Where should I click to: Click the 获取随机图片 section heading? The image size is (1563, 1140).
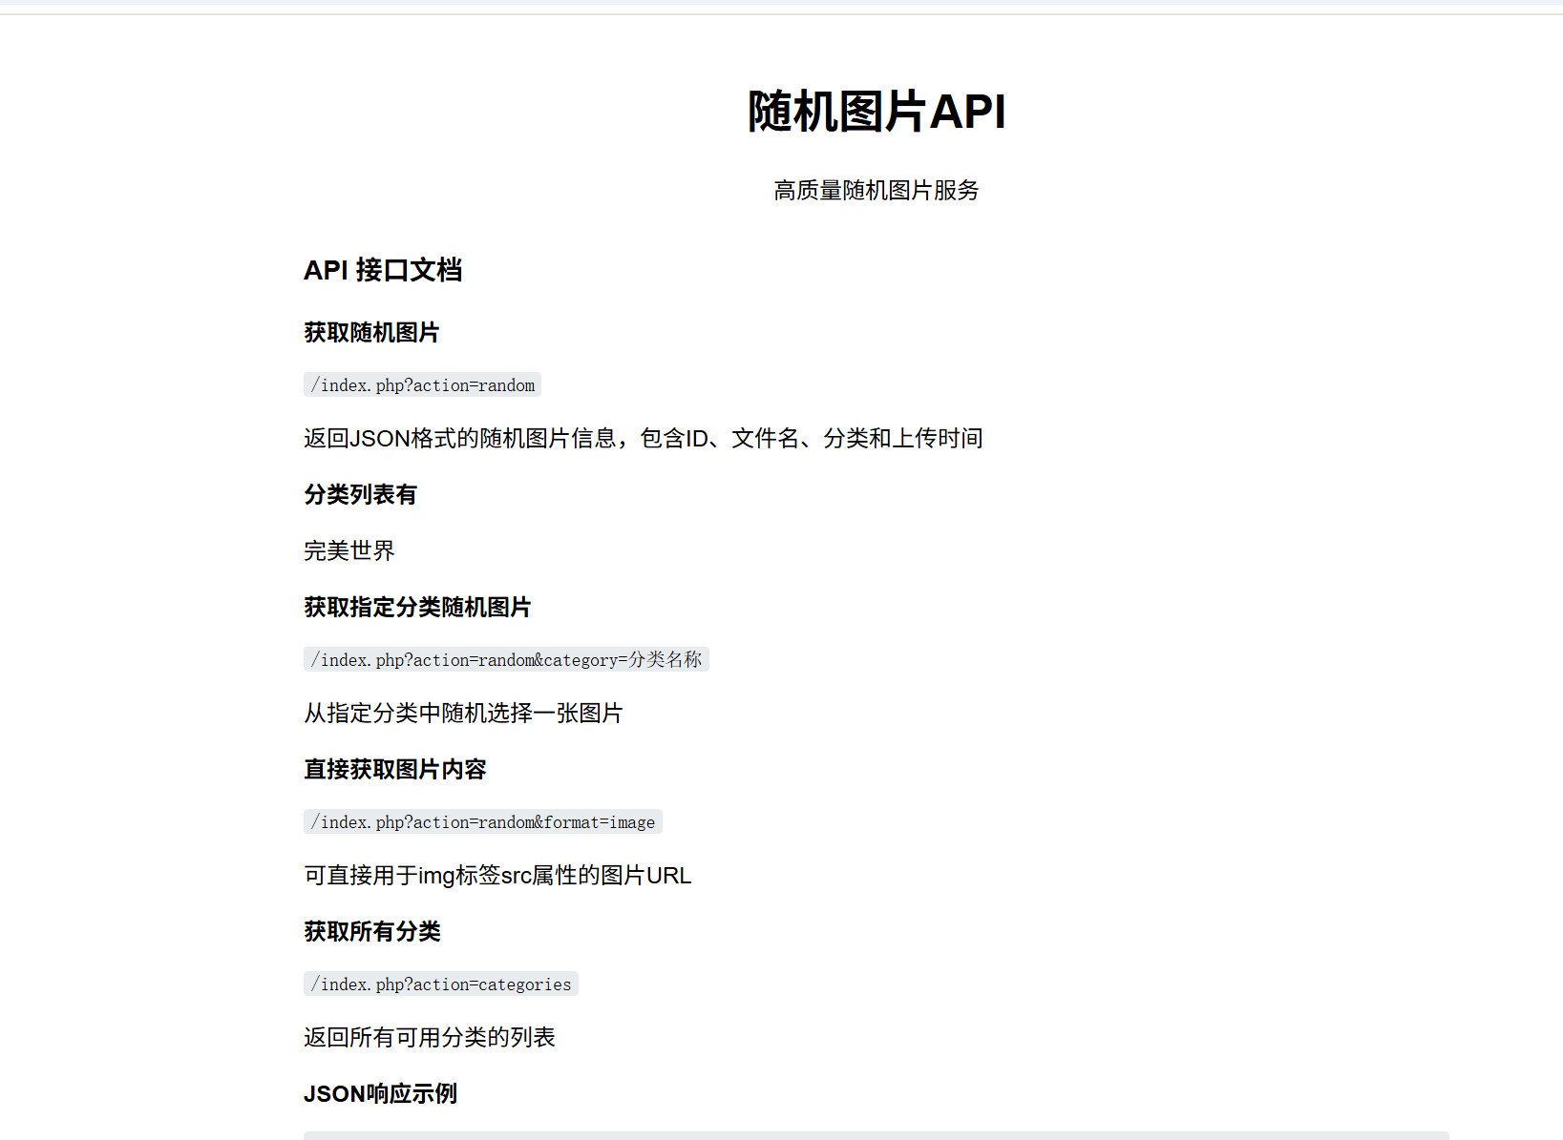[371, 333]
